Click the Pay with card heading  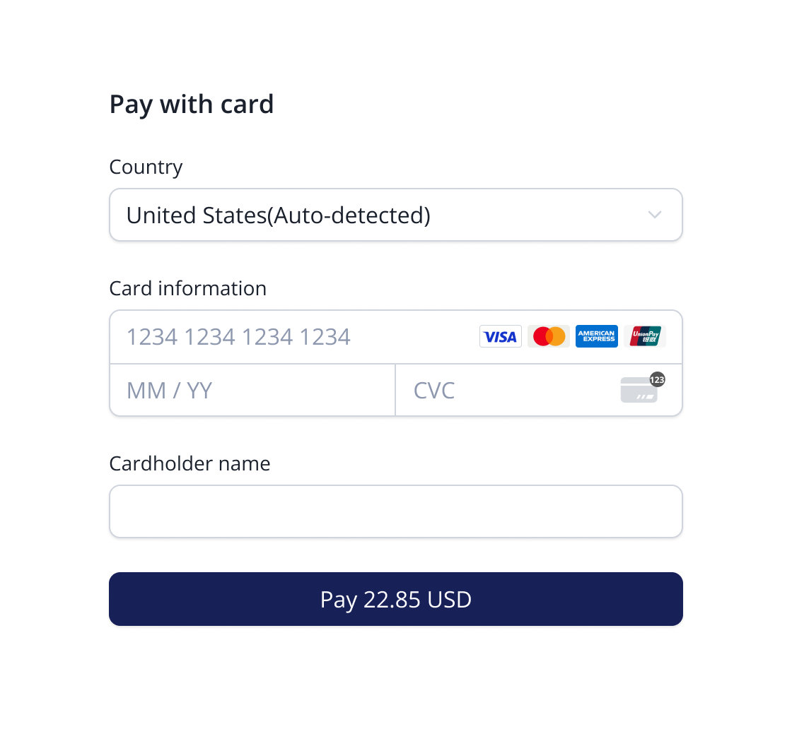tap(192, 104)
